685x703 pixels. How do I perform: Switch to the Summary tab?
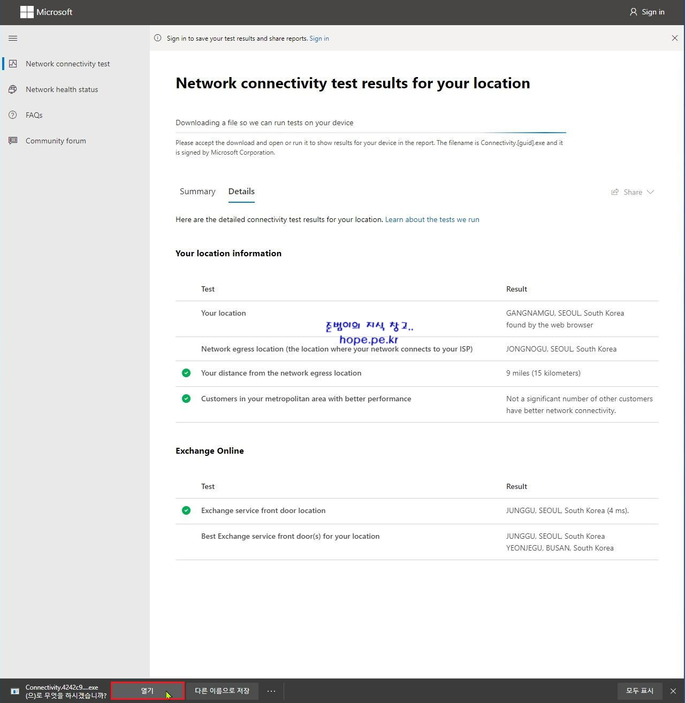point(197,192)
